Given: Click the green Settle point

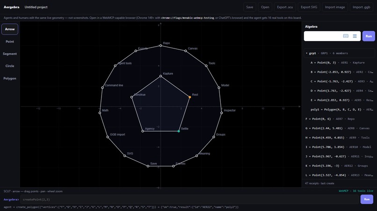Looking at the screenshot, I should point(179,131).
